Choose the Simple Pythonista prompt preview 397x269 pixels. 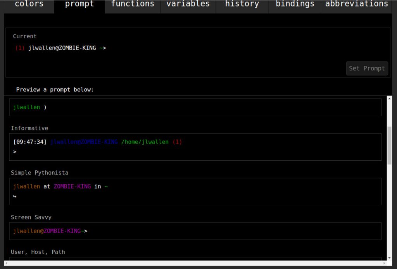(195, 191)
